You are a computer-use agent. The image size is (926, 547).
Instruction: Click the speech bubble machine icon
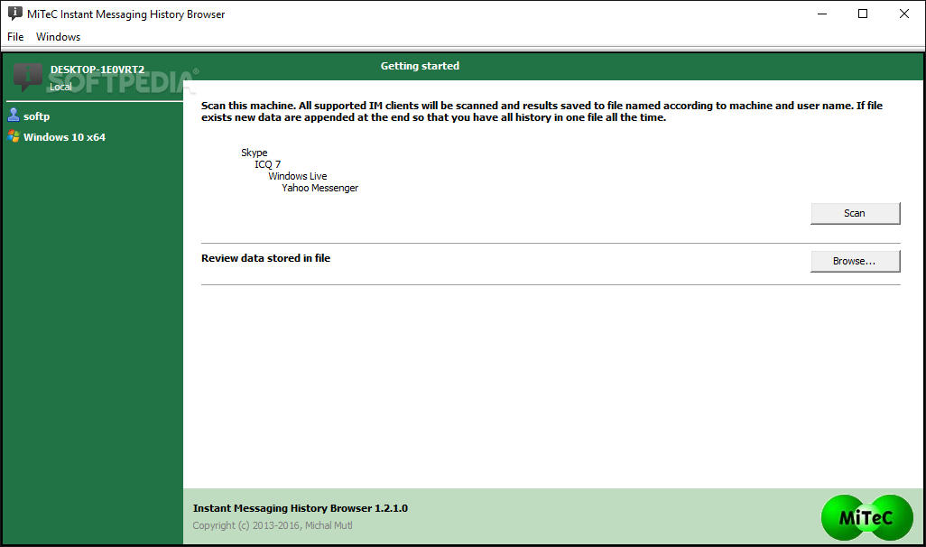pyautogui.click(x=28, y=77)
